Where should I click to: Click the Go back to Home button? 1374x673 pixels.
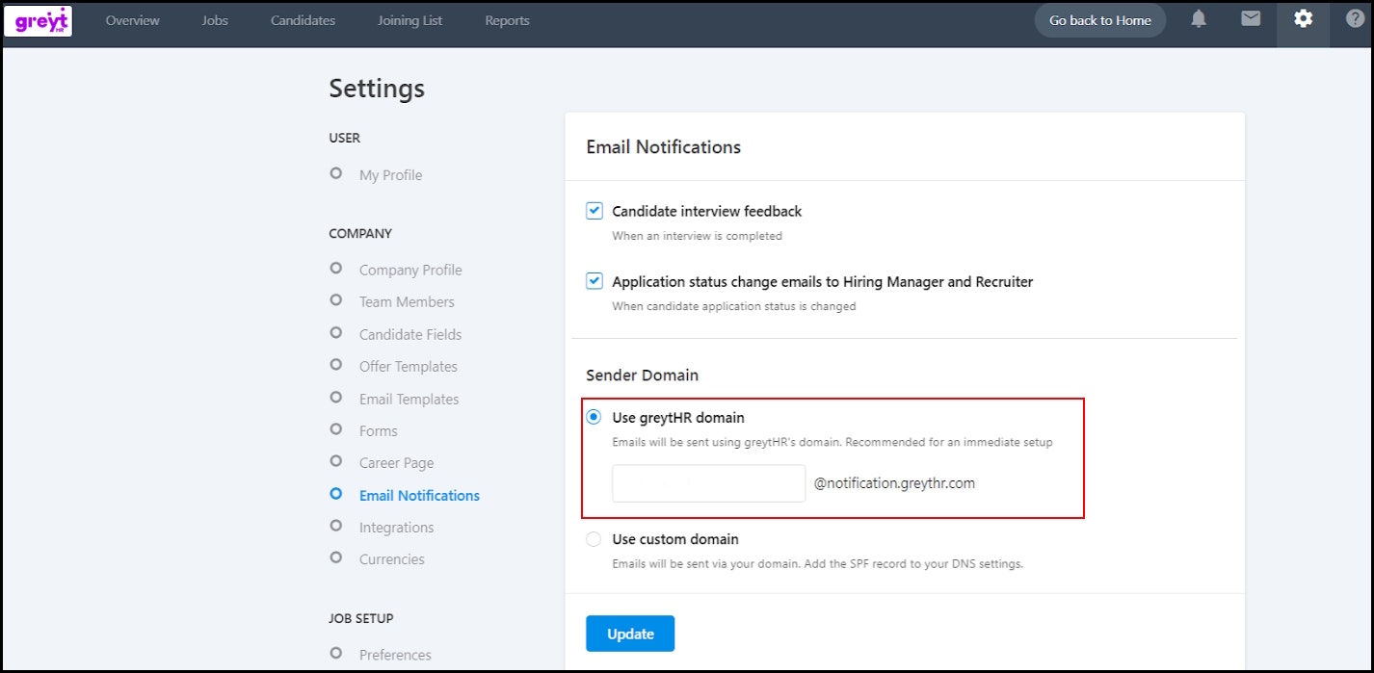(x=1099, y=20)
